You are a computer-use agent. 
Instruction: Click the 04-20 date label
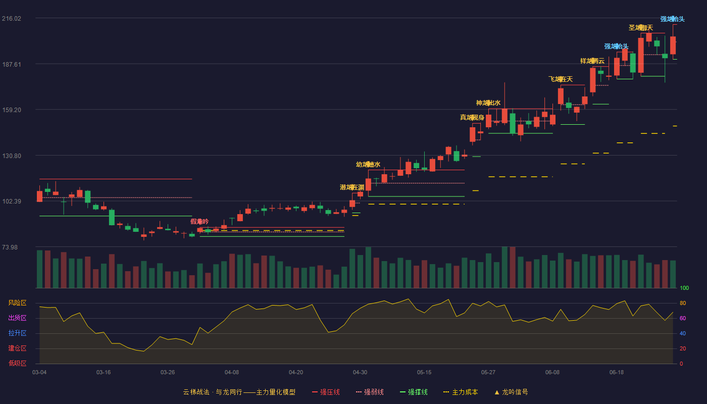click(296, 372)
